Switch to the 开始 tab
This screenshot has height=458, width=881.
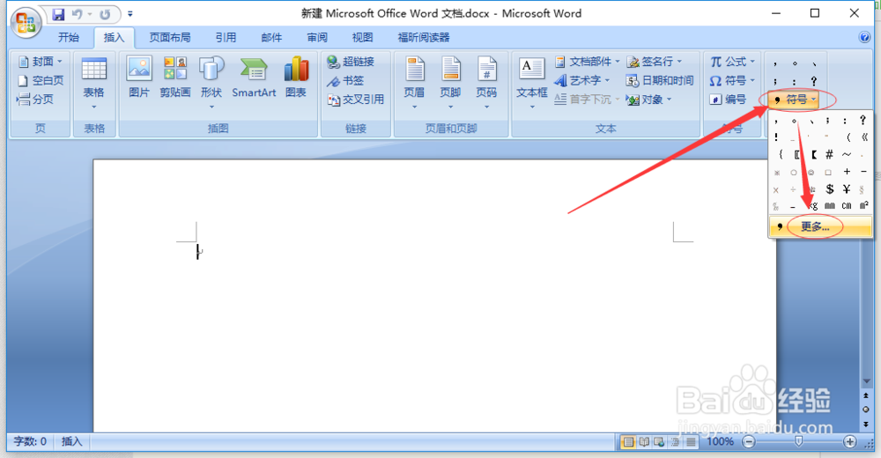[69, 38]
